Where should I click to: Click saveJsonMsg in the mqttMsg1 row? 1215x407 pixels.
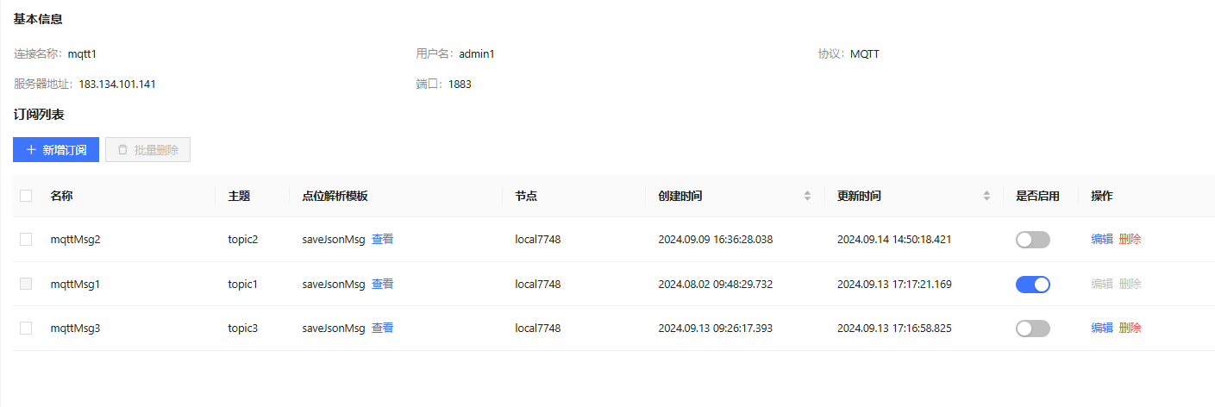[x=334, y=284]
